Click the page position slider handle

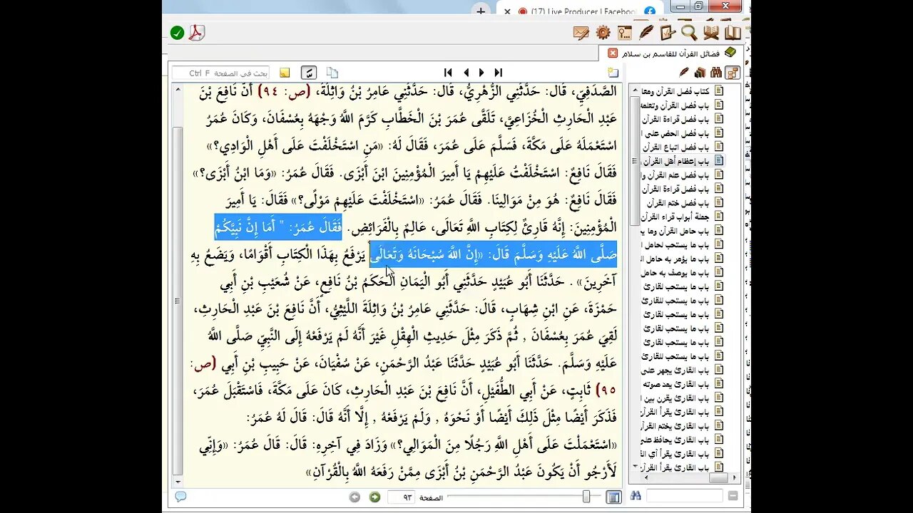tap(586, 497)
